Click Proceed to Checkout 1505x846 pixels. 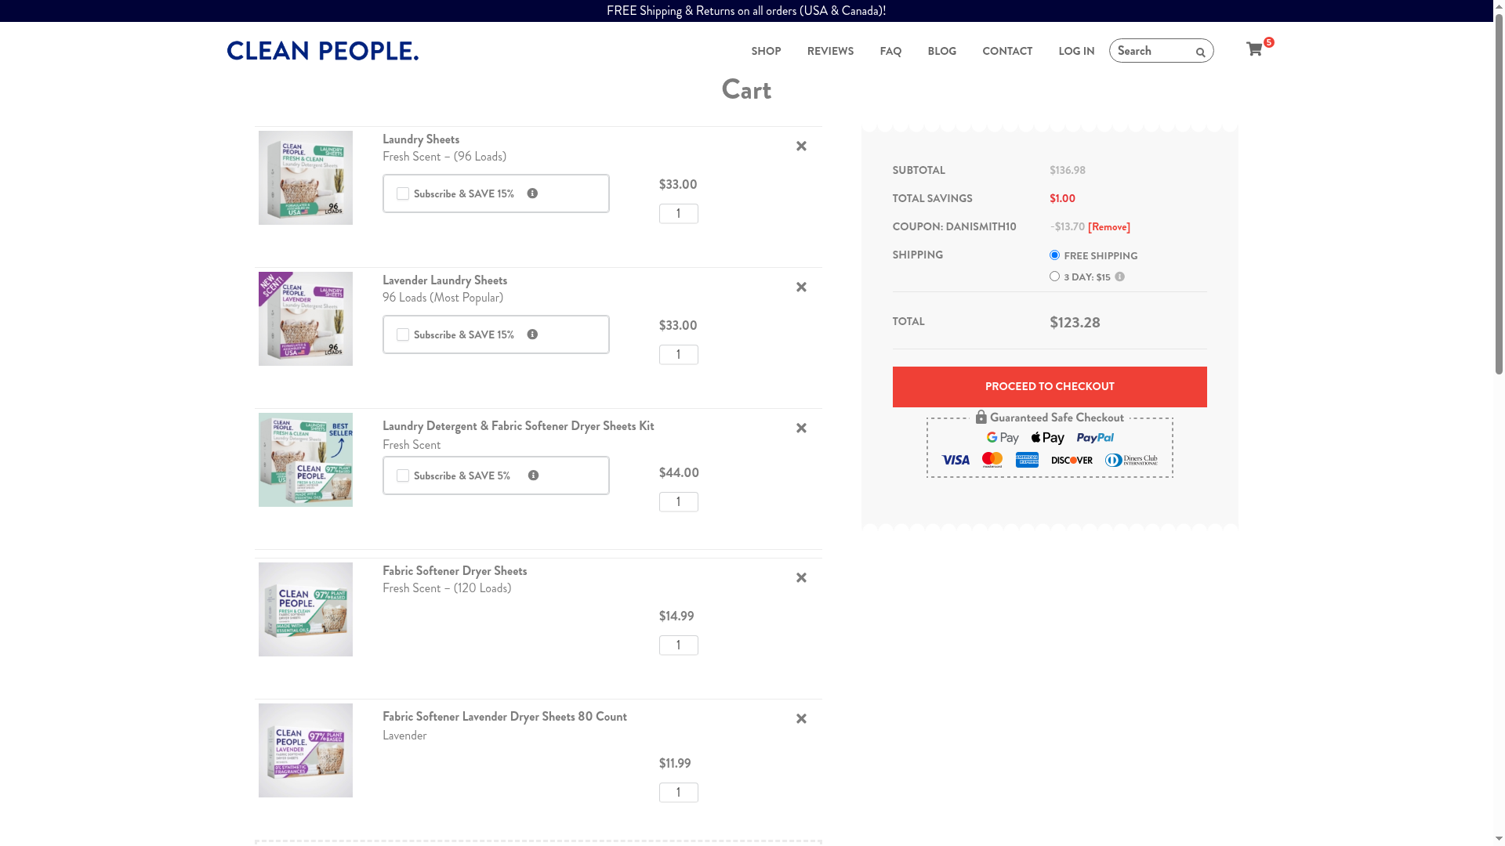click(x=1050, y=387)
